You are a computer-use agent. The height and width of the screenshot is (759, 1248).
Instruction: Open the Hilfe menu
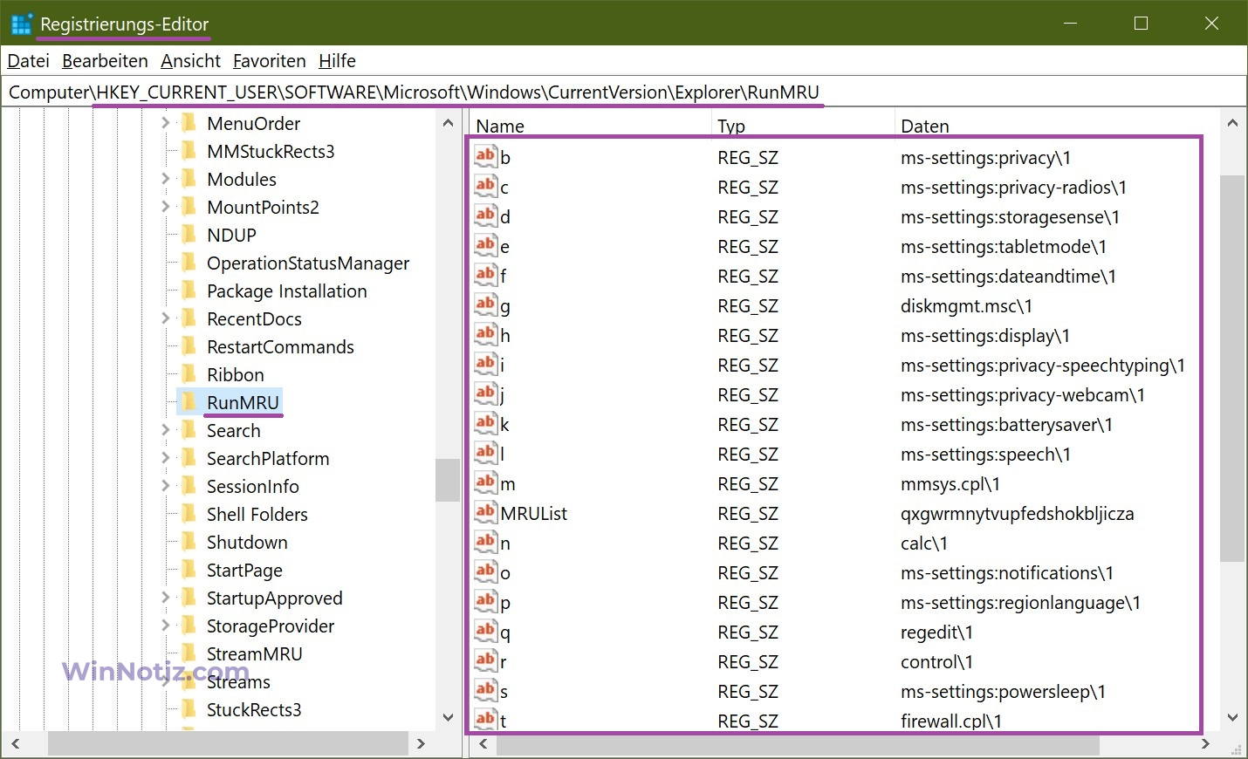[x=337, y=60]
